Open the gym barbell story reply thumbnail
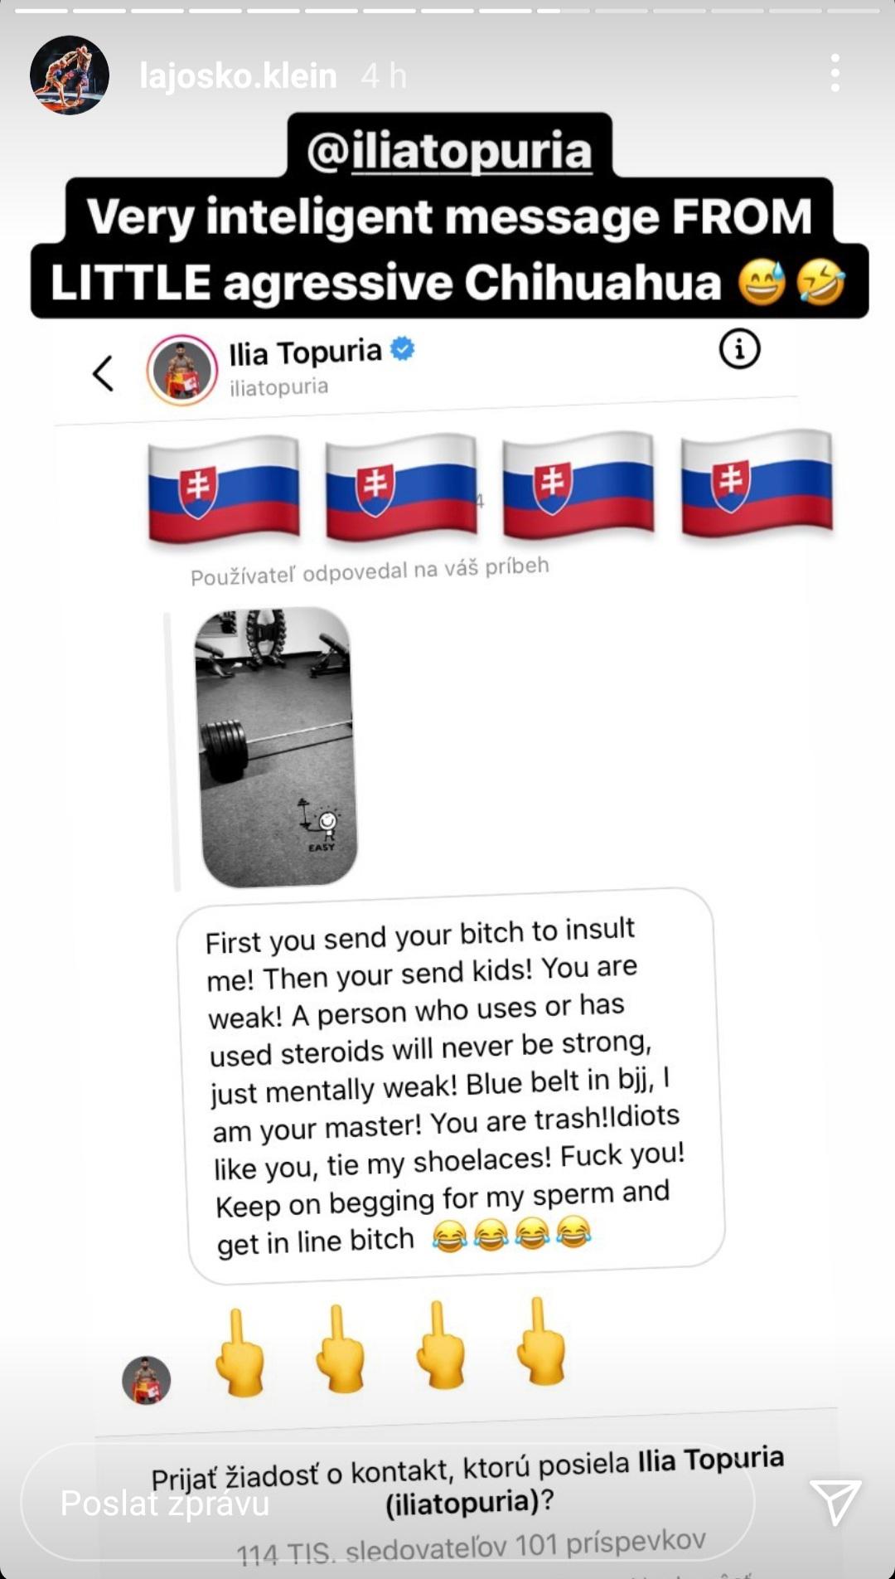Viewport: 895px width, 1579px height. coord(277,747)
